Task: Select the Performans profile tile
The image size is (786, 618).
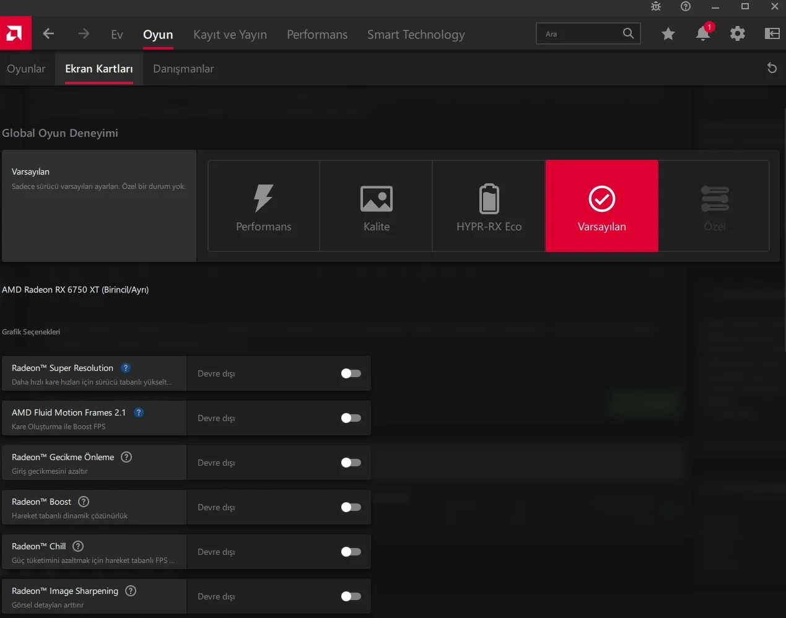Action: (x=263, y=206)
